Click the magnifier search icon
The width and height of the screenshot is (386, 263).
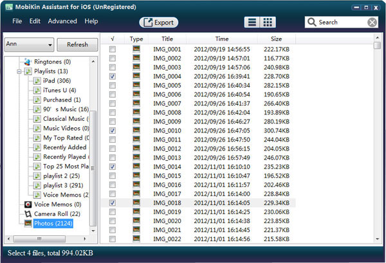311,22
